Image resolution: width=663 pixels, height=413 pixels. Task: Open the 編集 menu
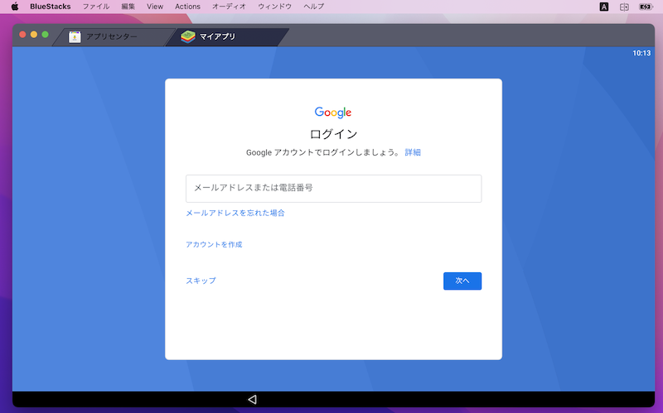[128, 6]
